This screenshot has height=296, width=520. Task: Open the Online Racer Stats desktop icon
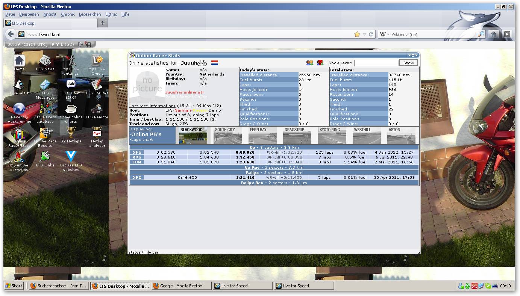[x=19, y=133]
